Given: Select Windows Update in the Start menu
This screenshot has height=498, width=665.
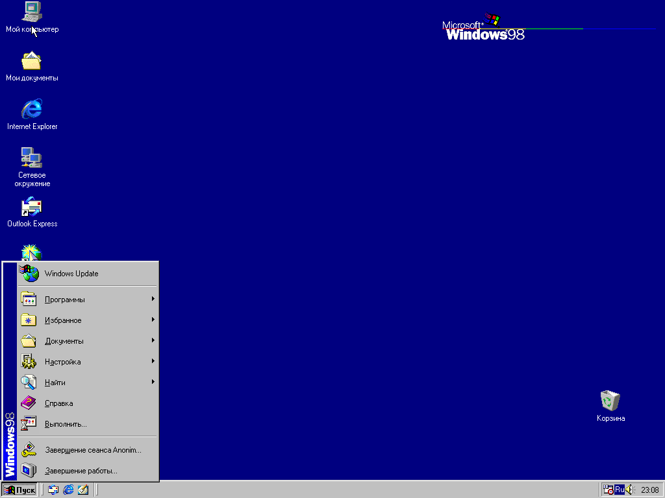Looking at the screenshot, I should (71, 273).
